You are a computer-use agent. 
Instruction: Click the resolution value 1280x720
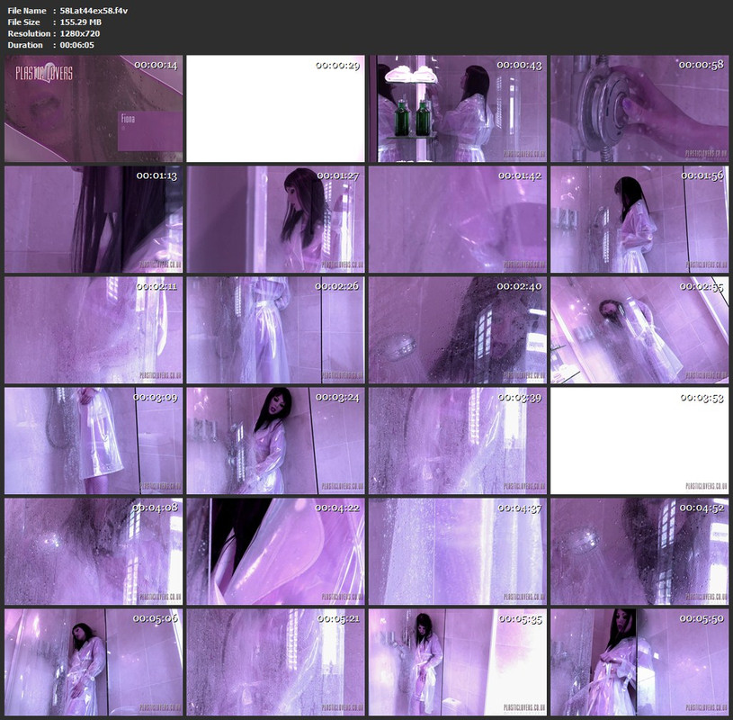(79, 33)
